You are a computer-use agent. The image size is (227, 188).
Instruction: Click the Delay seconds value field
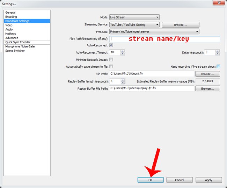(x=210, y=52)
